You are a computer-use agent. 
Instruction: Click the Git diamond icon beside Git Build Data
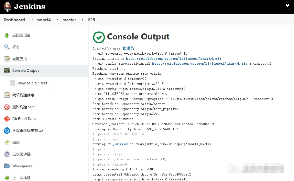pos(7,119)
